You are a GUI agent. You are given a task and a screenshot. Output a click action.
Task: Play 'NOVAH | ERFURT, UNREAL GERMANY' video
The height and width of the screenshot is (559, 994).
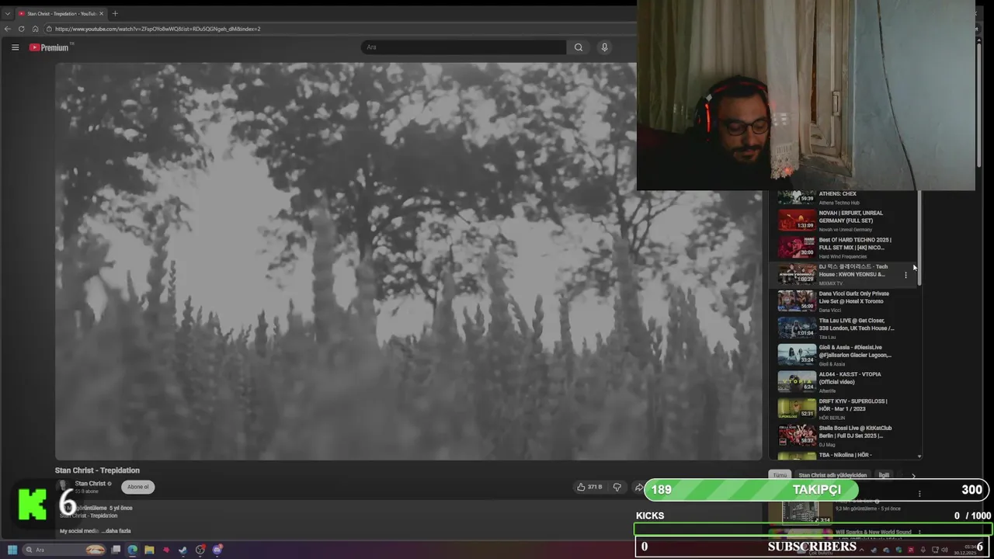[x=850, y=217]
